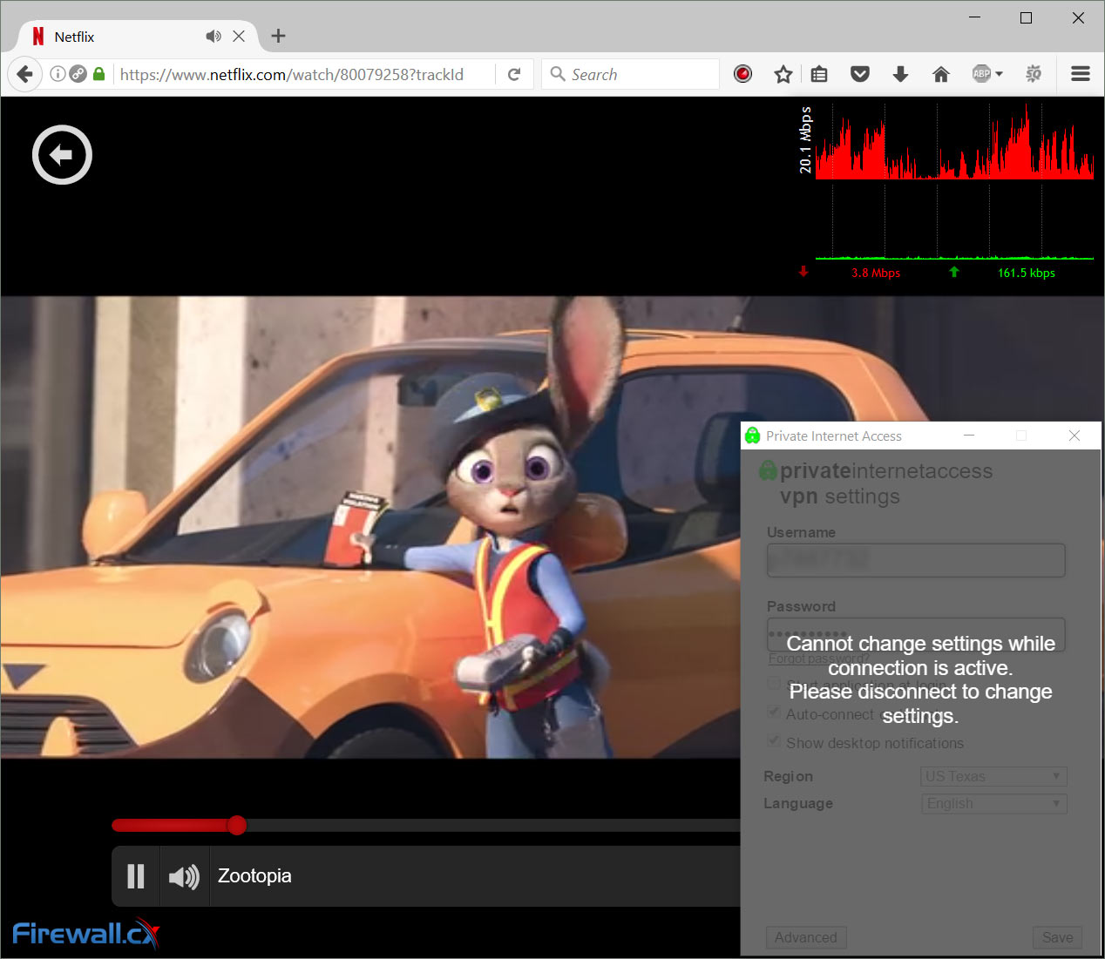
Task: Open the Region dropdown showing US Texas
Action: click(x=993, y=776)
